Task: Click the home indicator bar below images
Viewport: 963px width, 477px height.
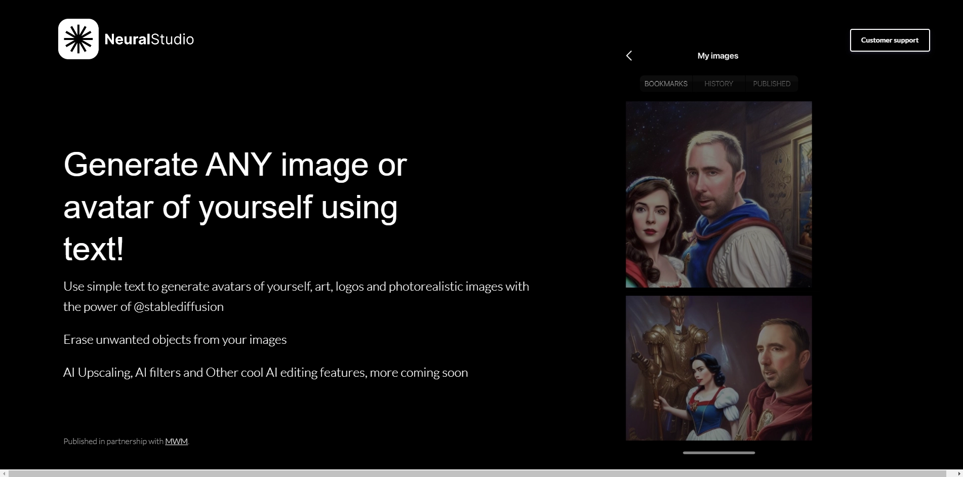Action: coord(718,453)
